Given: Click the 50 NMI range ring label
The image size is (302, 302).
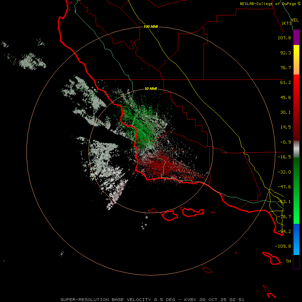Looking at the screenshot, I should coord(151,89).
